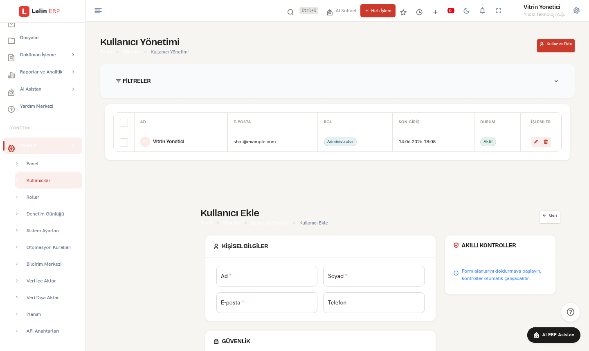Expand AI Asistan submenu chevron

[x=73, y=89]
